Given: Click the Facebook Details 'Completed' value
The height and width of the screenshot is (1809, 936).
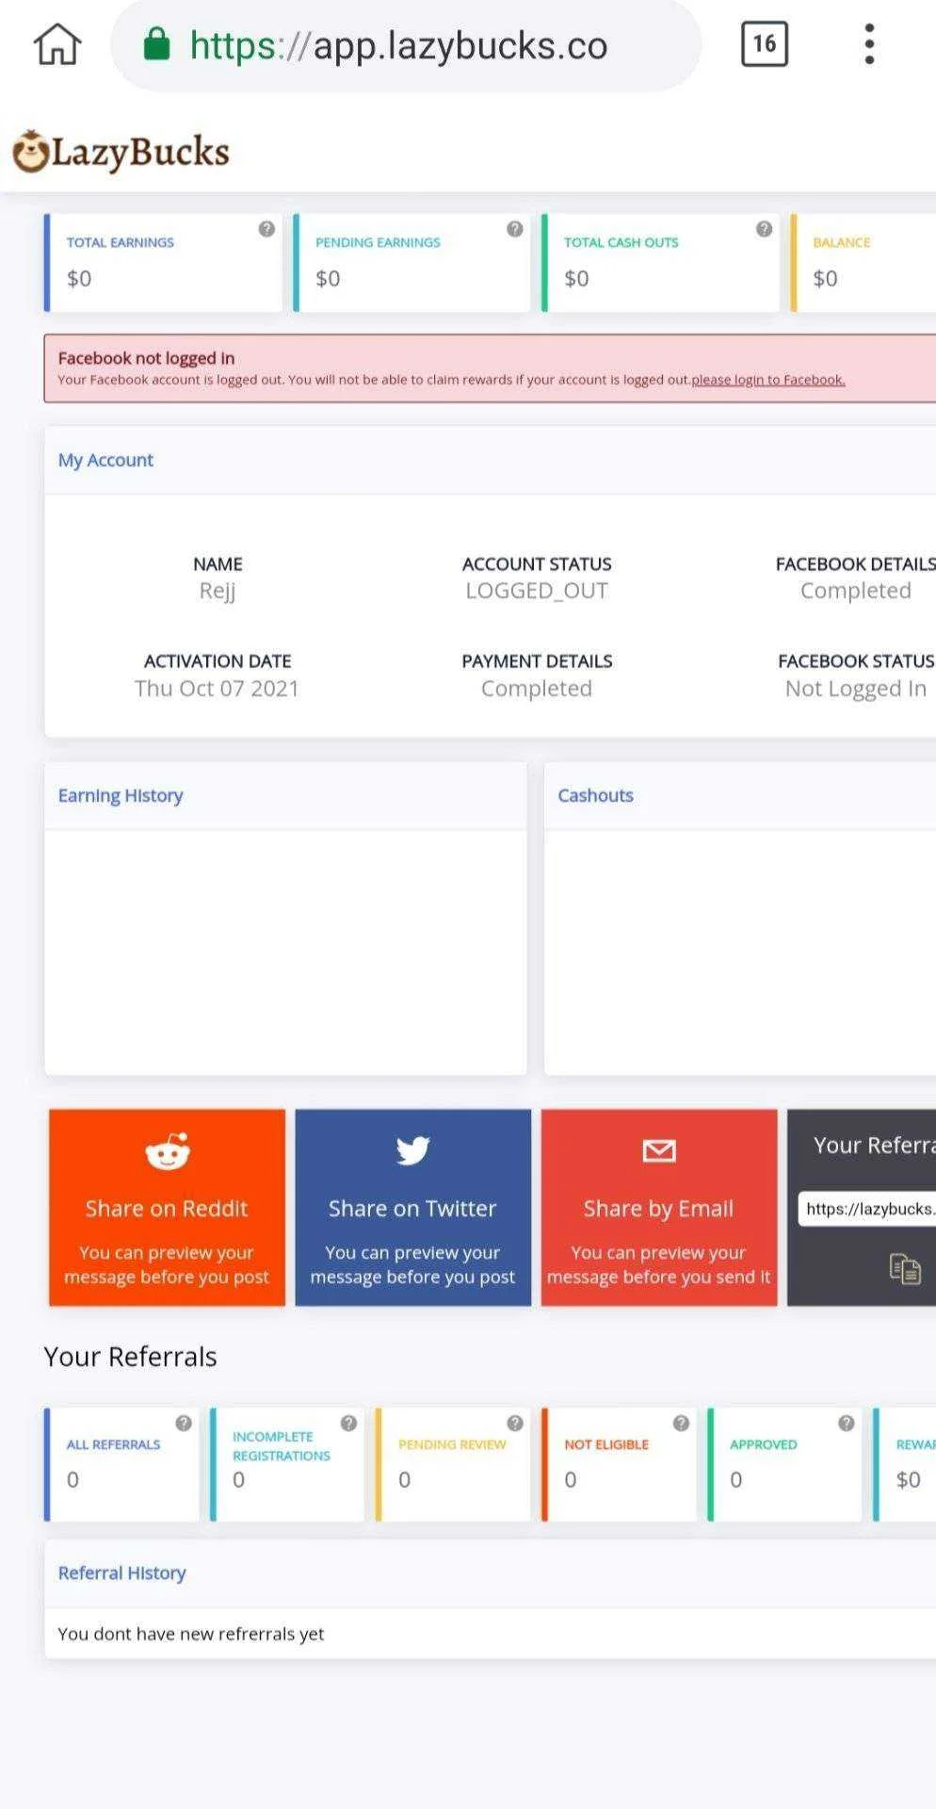Looking at the screenshot, I should point(856,591).
